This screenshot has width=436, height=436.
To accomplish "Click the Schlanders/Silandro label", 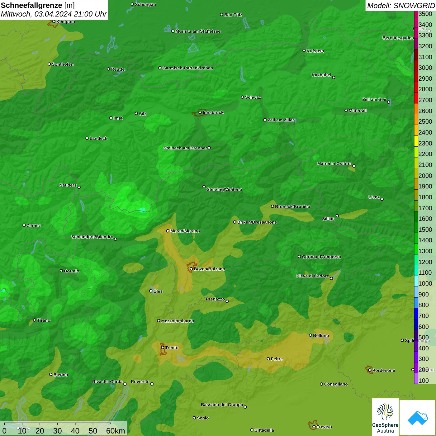I will point(92,237).
